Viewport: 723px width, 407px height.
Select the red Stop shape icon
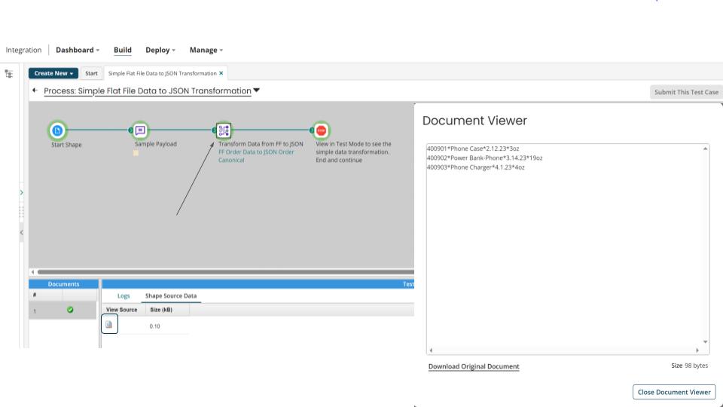coord(322,130)
